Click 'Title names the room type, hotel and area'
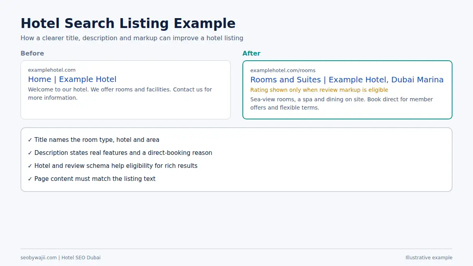The height and width of the screenshot is (266, 473). coord(94,140)
